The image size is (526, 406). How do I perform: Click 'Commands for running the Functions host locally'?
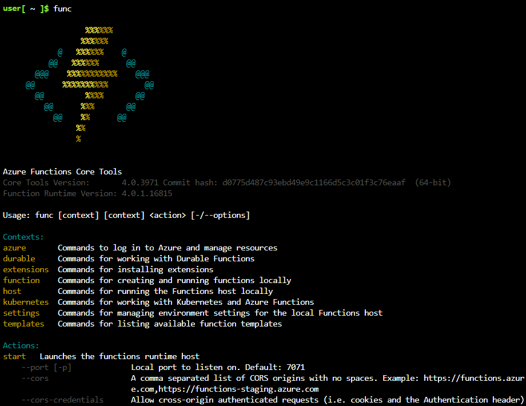pos(165,291)
